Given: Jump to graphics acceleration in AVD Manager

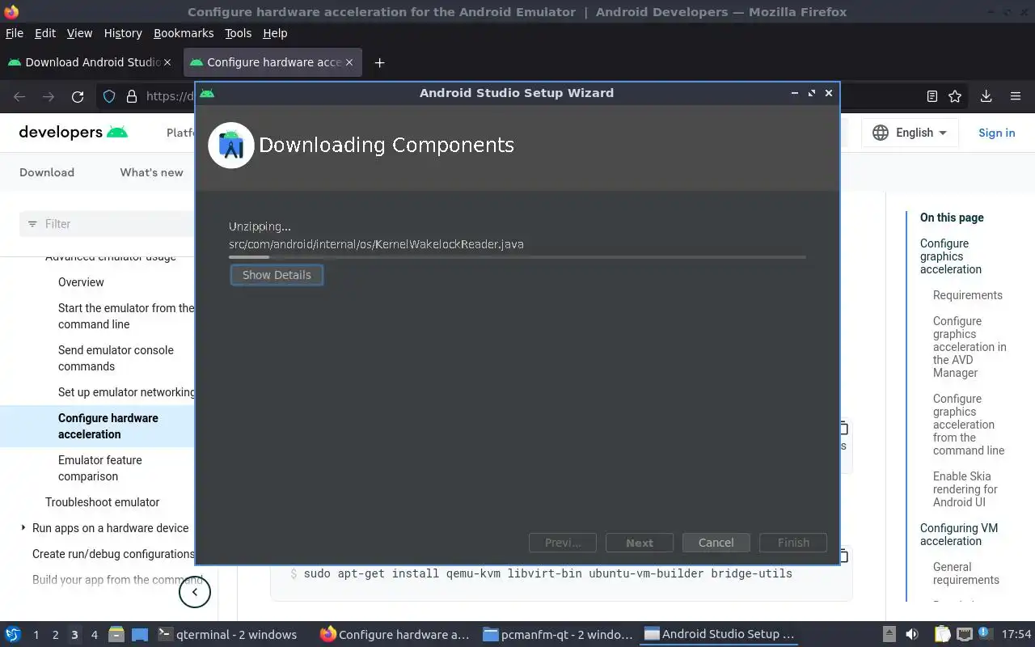Looking at the screenshot, I should [x=970, y=347].
